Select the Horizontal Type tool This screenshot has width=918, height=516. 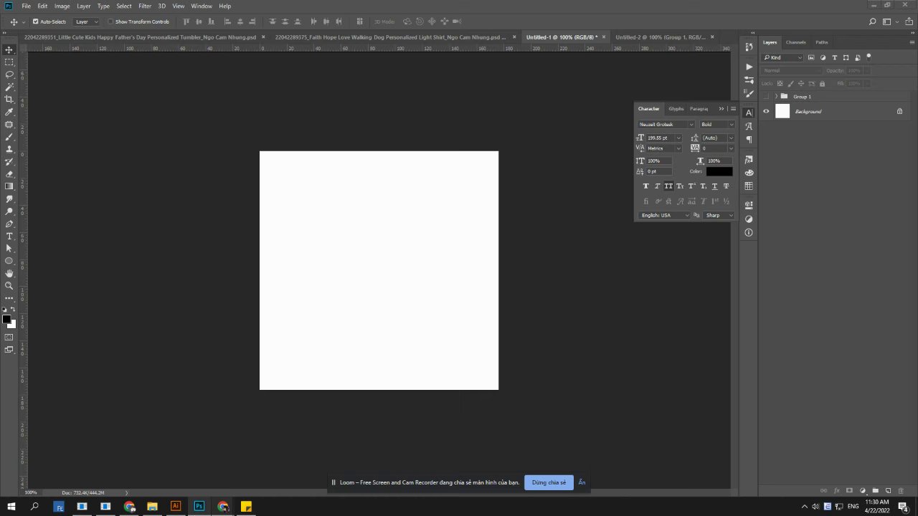[x=9, y=236]
